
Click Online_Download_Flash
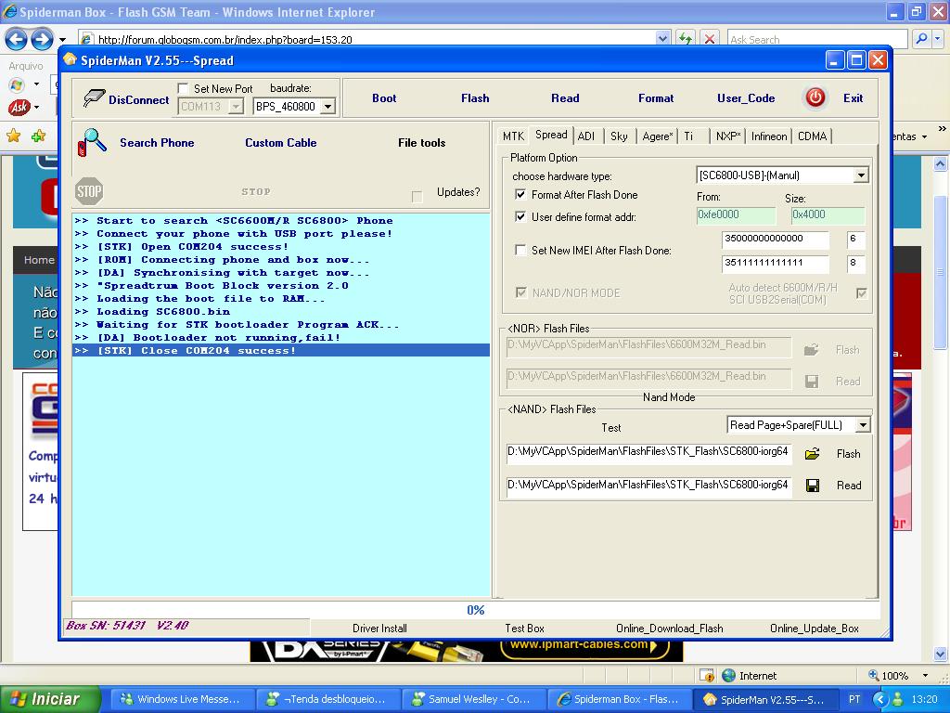click(x=670, y=629)
